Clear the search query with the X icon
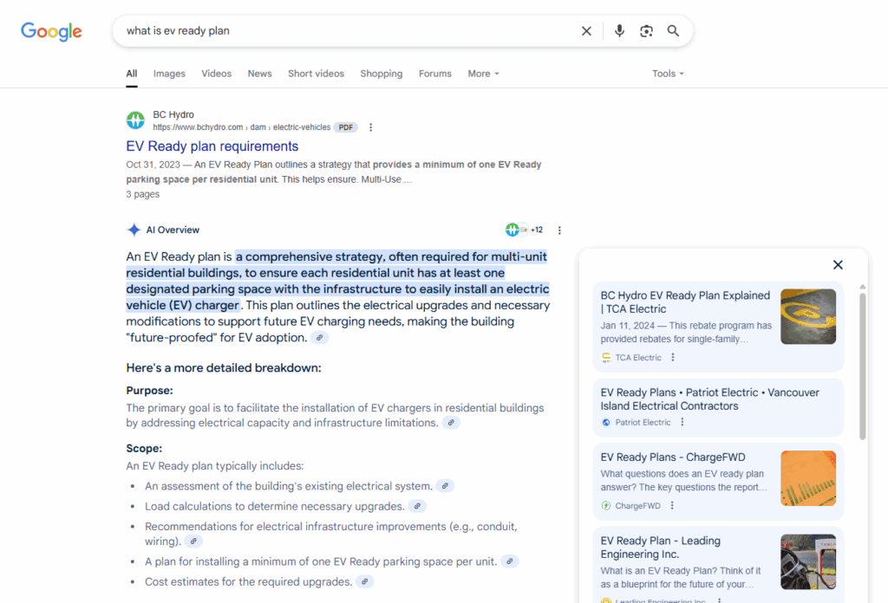 click(586, 30)
